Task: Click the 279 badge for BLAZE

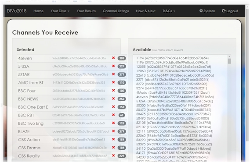Action: tap(122, 131)
